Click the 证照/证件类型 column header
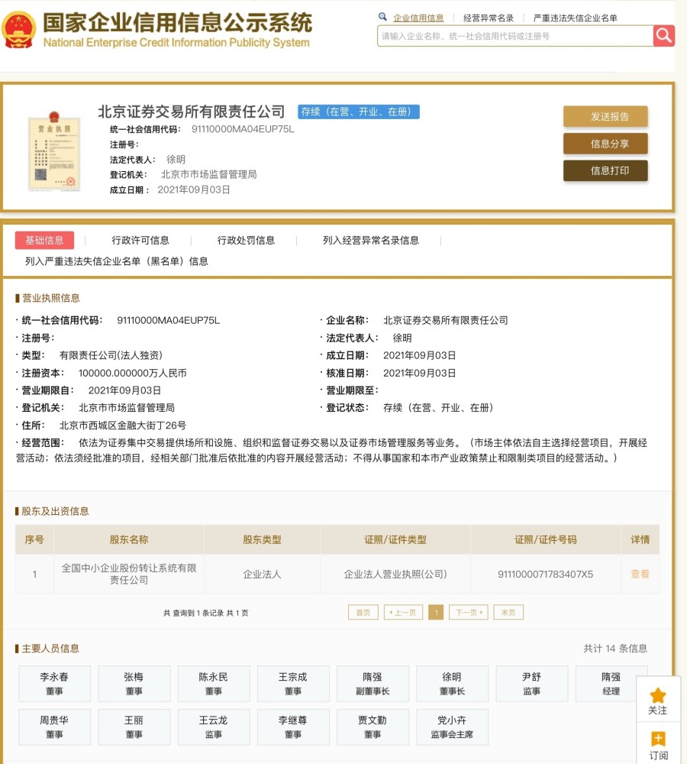Image resolution: width=687 pixels, height=764 pixels. pos(395,539)
